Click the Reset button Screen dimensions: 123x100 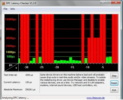[x=114, y=83]
